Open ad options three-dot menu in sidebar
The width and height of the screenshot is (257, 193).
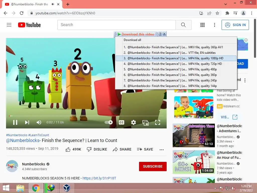[x=245, y=80]
